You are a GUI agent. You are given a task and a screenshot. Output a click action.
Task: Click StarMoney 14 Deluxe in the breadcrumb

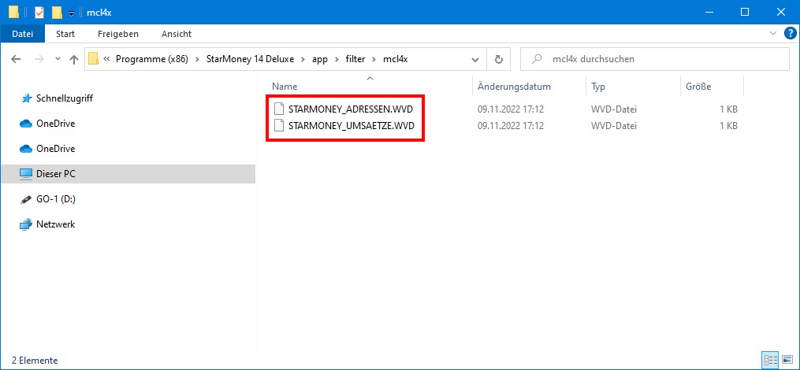(250, 59)
